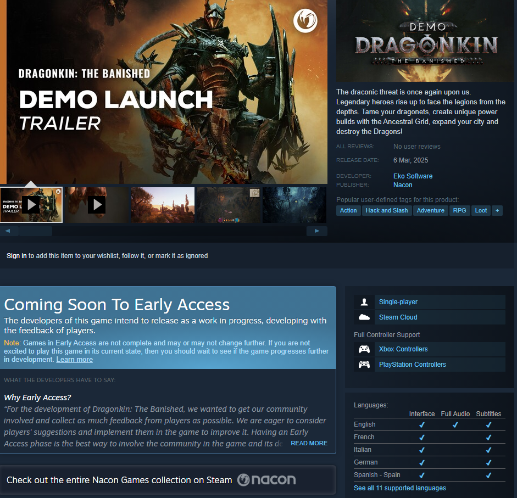517x498 pixels.
Task: Click the Steam Cloud icon
Action: pyautogui.click(x=364, y=317)
